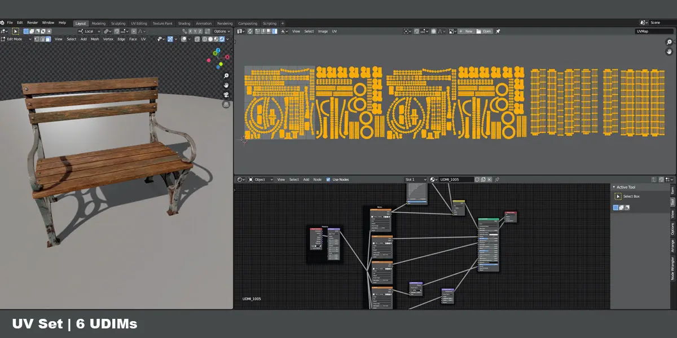677x338 pixels.
Task: Click pin icon in shader editor header
Action: [x=497, y=180]
